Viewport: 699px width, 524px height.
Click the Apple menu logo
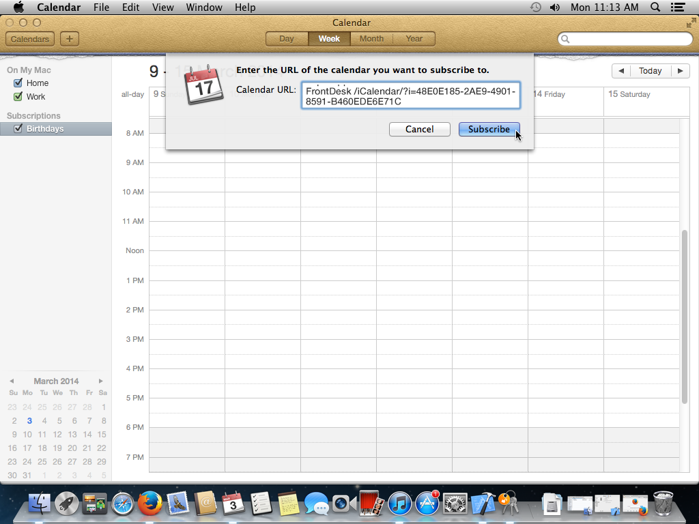(18, 7)
